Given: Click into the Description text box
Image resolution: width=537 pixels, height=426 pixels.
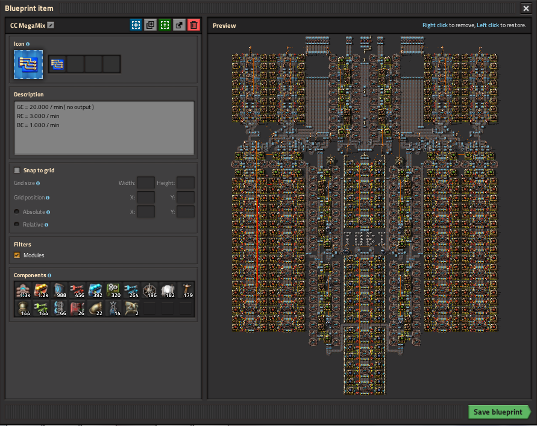Looking at the screenshot, I should click(x=104, y=128).
